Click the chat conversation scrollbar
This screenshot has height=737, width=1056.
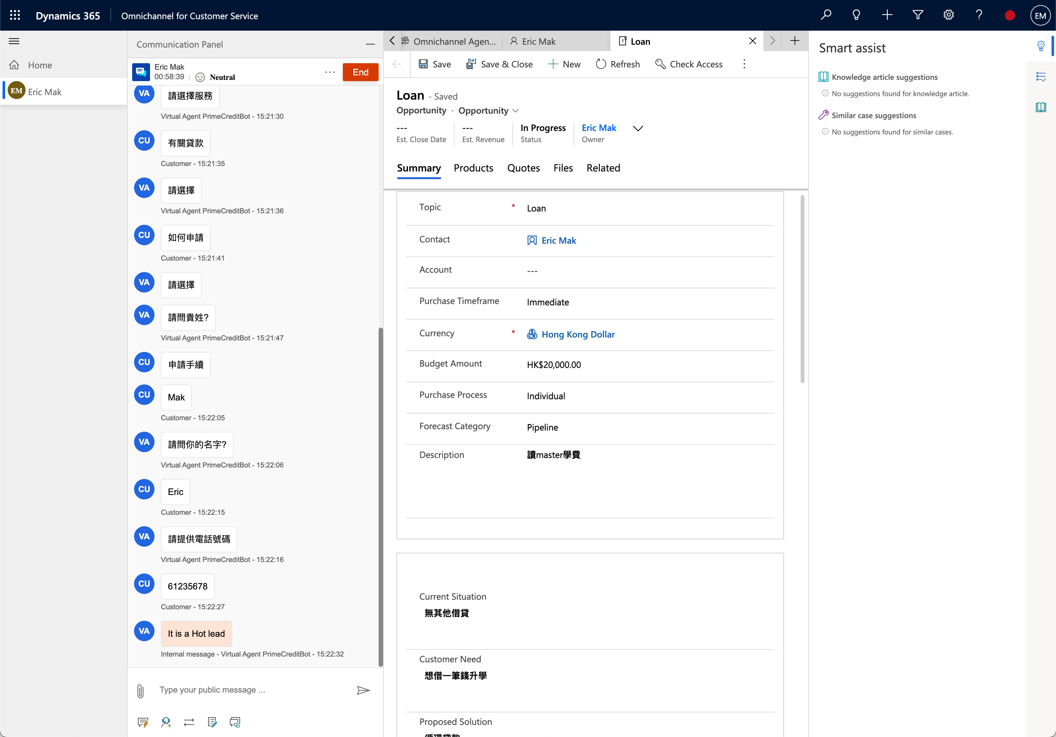coord(381,497)
